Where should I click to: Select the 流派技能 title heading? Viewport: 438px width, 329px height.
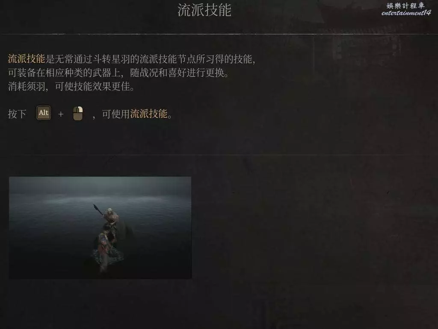[x=204, y=10]
